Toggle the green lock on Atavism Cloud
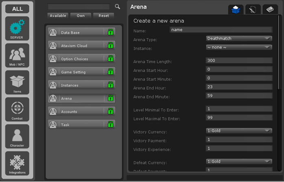This screenshot has height=182, width=284. point(110,46)
